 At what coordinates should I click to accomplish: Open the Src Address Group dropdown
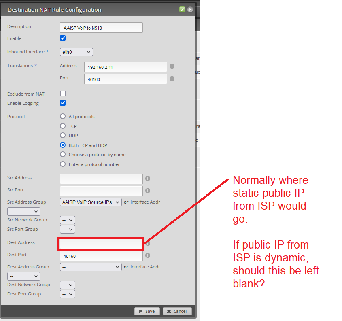click(x=91, y=202)
